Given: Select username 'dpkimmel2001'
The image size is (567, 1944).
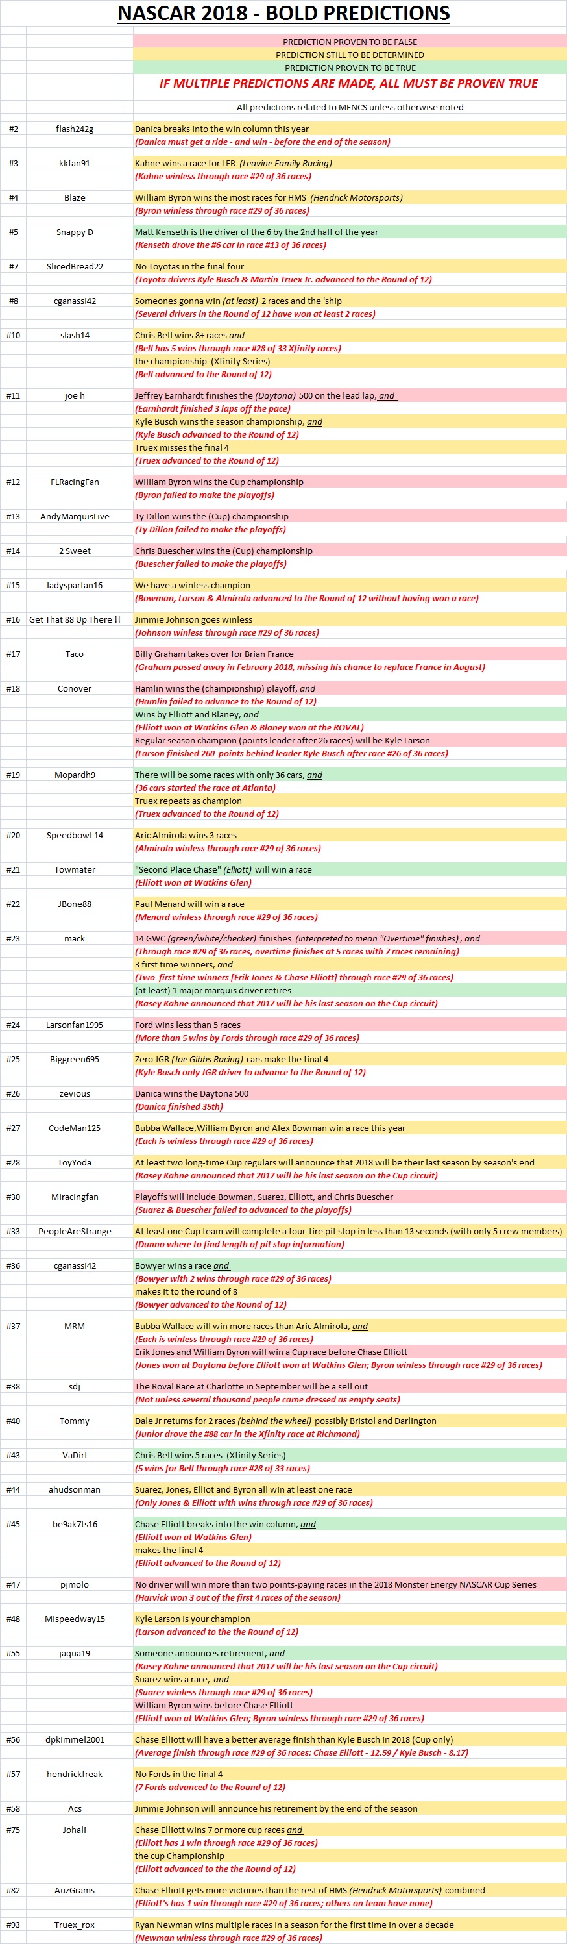Looking at the screenshot, I should (75, 1739).
